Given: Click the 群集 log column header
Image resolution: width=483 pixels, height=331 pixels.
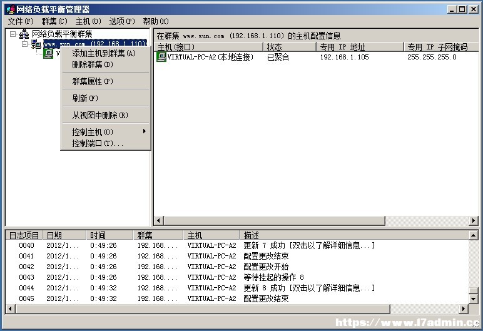Looking at the screenshot, I should 158,235.
